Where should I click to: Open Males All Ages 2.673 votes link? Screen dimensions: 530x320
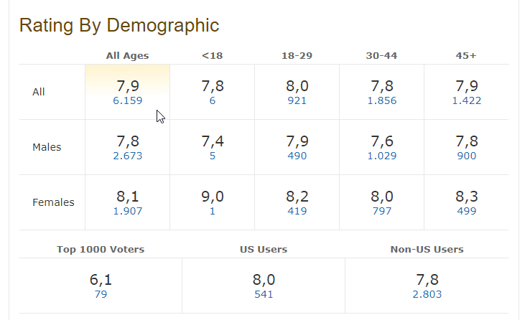pyautogui.click(x=127, y=156)
